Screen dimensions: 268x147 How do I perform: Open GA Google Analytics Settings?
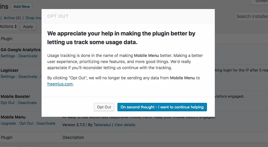(x=8, y=56)
